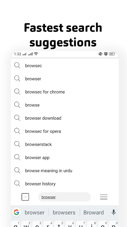Tap keyboard suggestion 'browser'
Screen dimensions: 127x227
35,213
